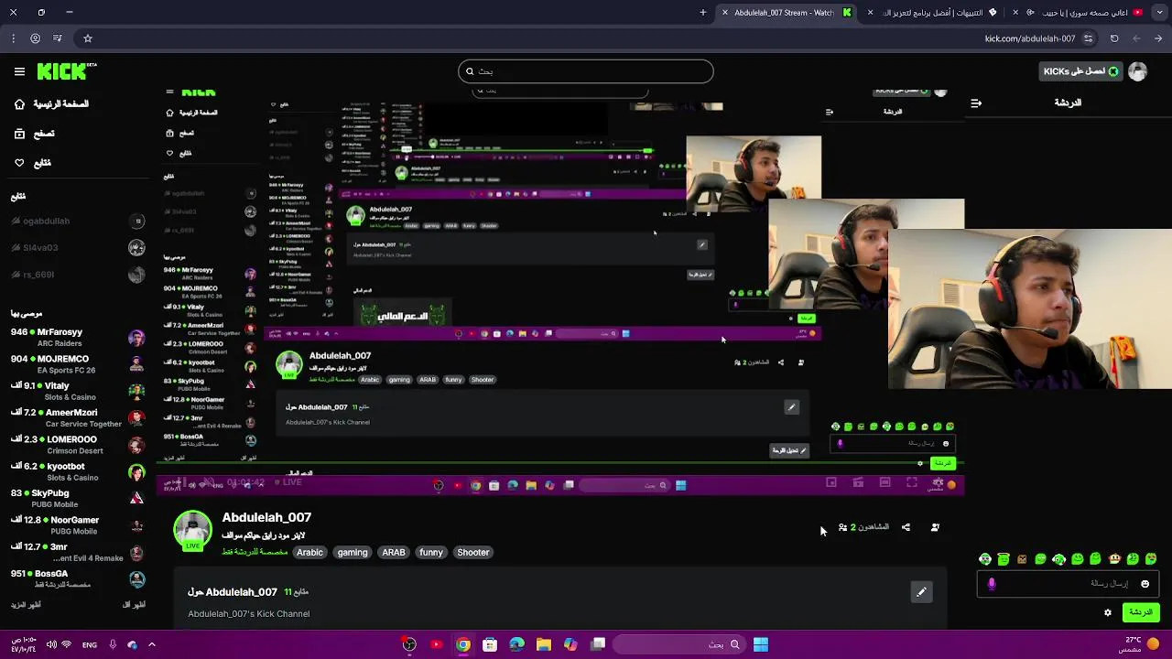1172x659 pixels.
Task: Open the emoji picker in chat input
Action: tap(1145, 584)
